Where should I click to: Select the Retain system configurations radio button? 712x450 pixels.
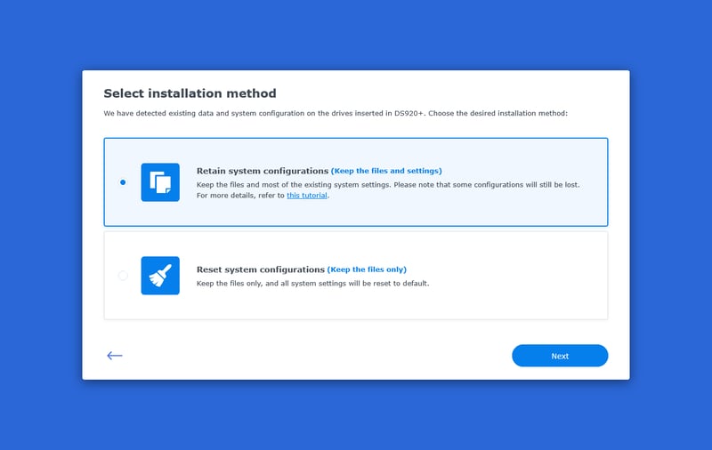123,182
